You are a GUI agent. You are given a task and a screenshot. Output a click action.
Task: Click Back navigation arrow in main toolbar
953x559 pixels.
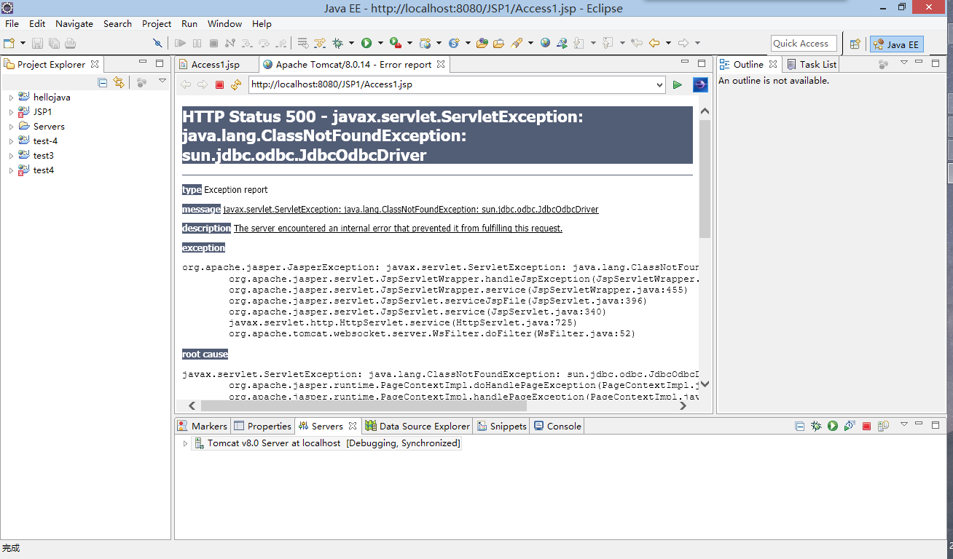pos(654,43)
